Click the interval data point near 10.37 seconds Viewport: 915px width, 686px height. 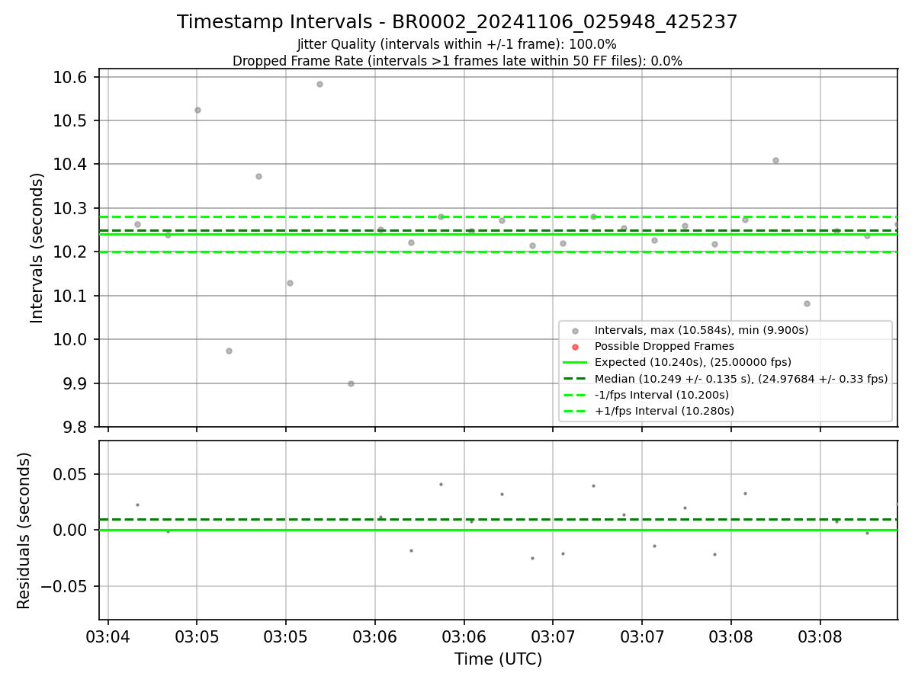tap(258, 176)
